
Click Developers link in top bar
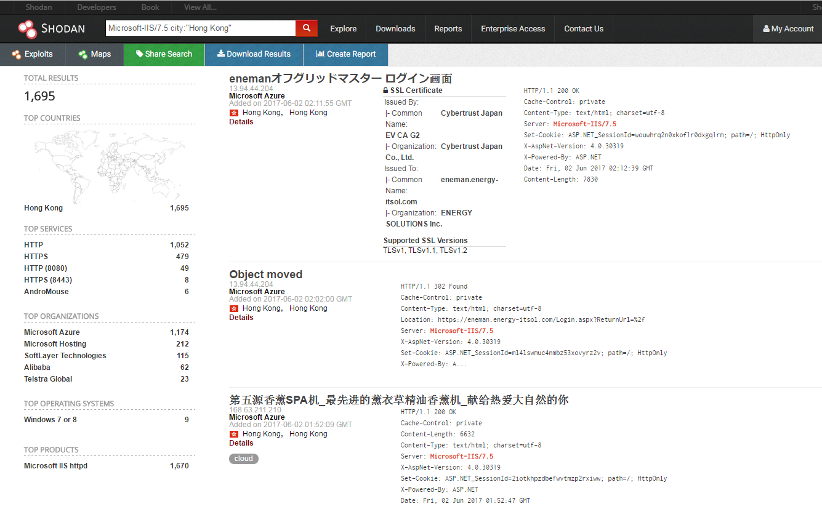tap(97, 7)
